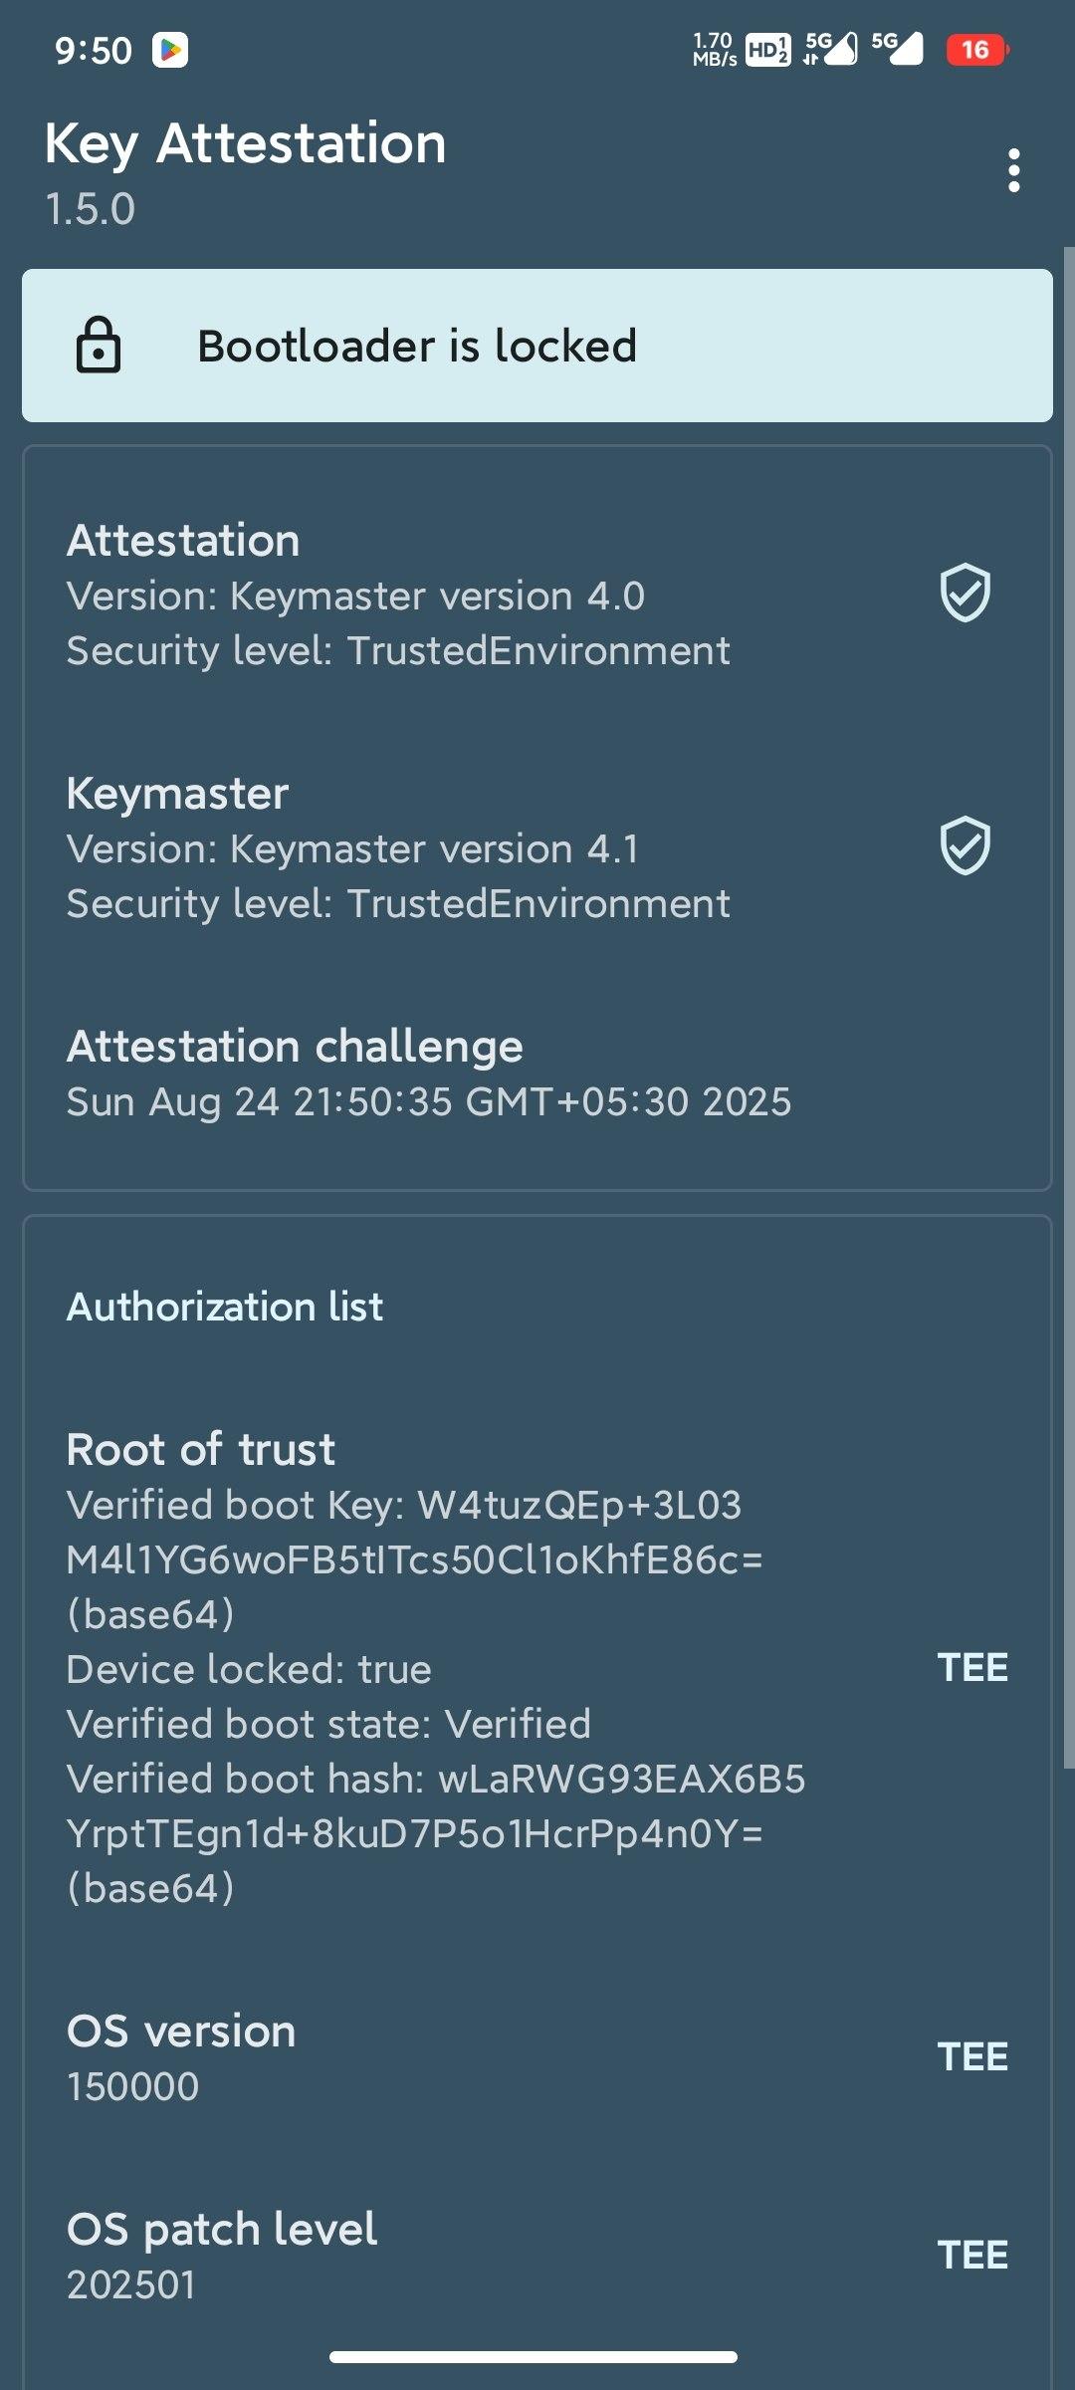Open the Root of trust details
Viewport: 1075px width, 2390px height.
coord(537,1668)
